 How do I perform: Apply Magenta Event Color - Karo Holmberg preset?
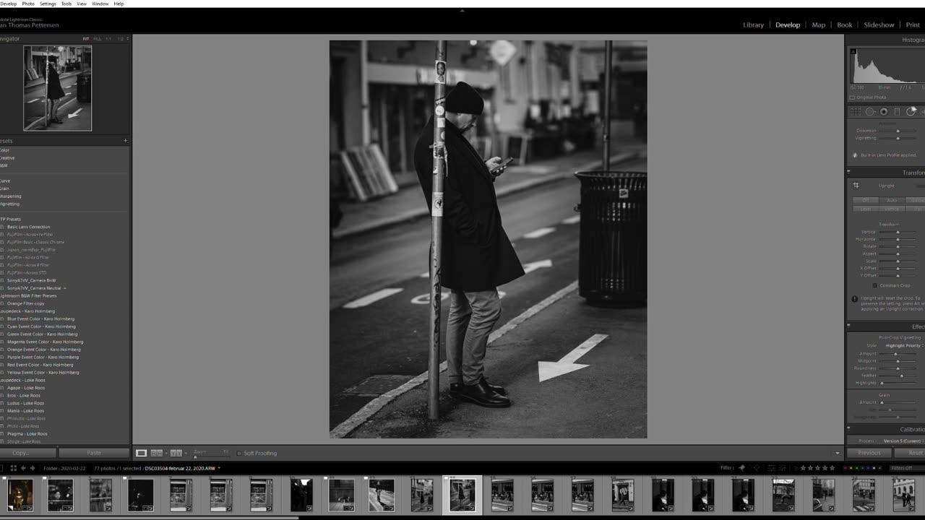point(45,342)
